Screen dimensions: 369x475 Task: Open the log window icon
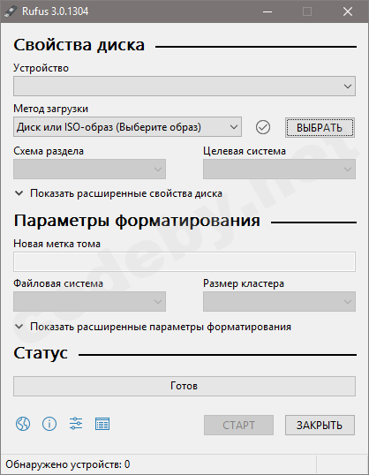click(x=102, y=424)
